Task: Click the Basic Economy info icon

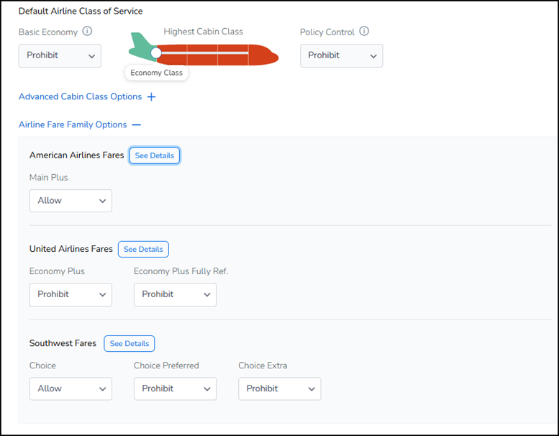Action: (88, 32)
